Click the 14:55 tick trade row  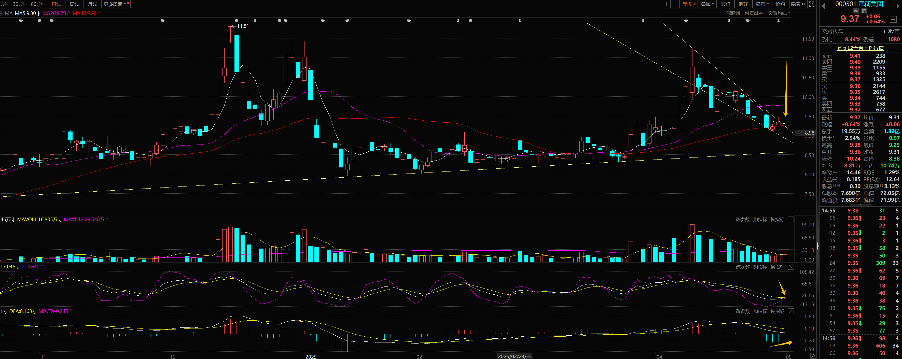(860, 210)
